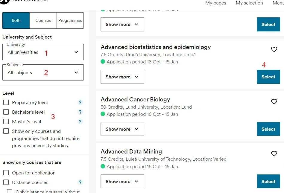Show help for Master's level
The width and height of the screenshot is (284, 193).
click(80, 121)
